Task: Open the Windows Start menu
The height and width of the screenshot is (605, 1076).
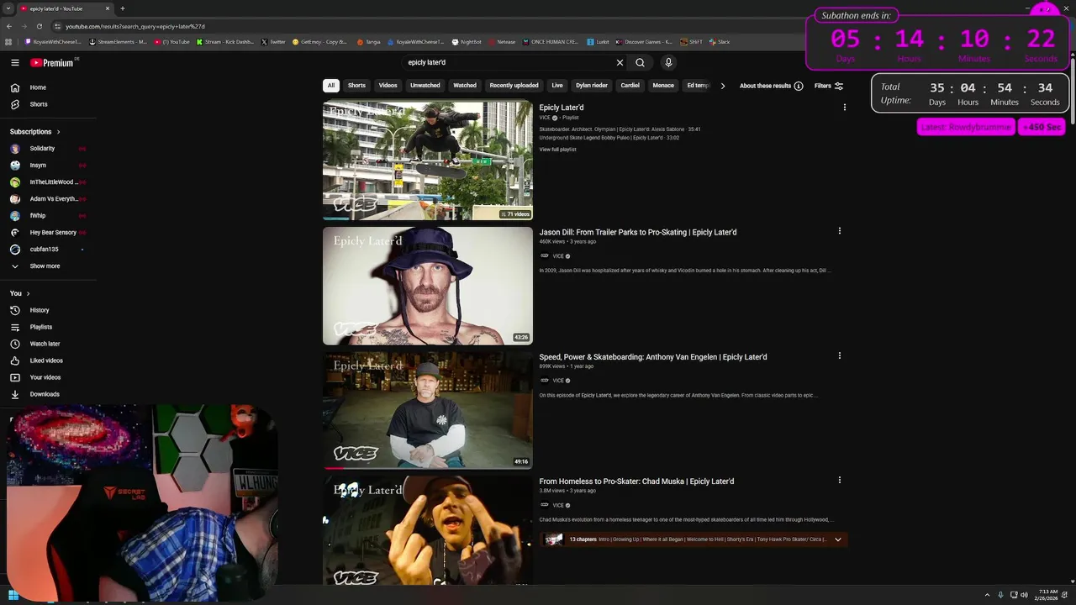Action: point(13,595)
